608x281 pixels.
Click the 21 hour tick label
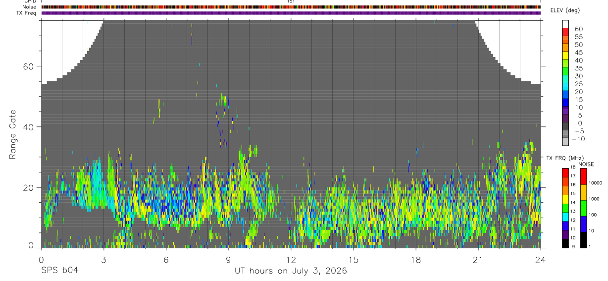pyautogui.click(x=478, y=260)
